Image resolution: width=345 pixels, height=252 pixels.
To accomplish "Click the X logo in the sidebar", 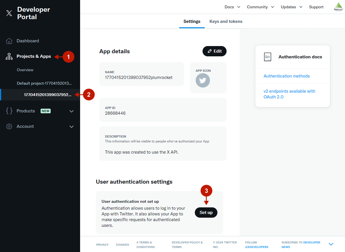I will click(x=9, y=13).
